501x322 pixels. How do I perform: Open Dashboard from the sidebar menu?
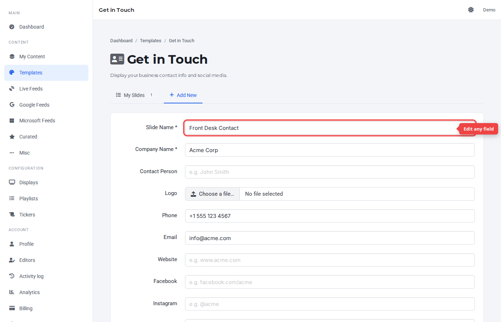click(x=46, y=27)
